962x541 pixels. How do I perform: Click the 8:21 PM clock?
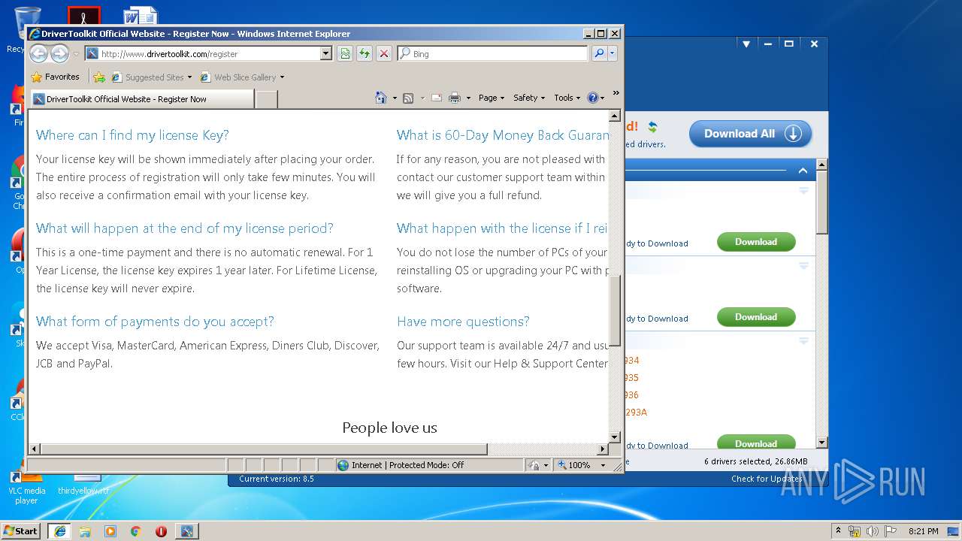click(x=923, y=531)
